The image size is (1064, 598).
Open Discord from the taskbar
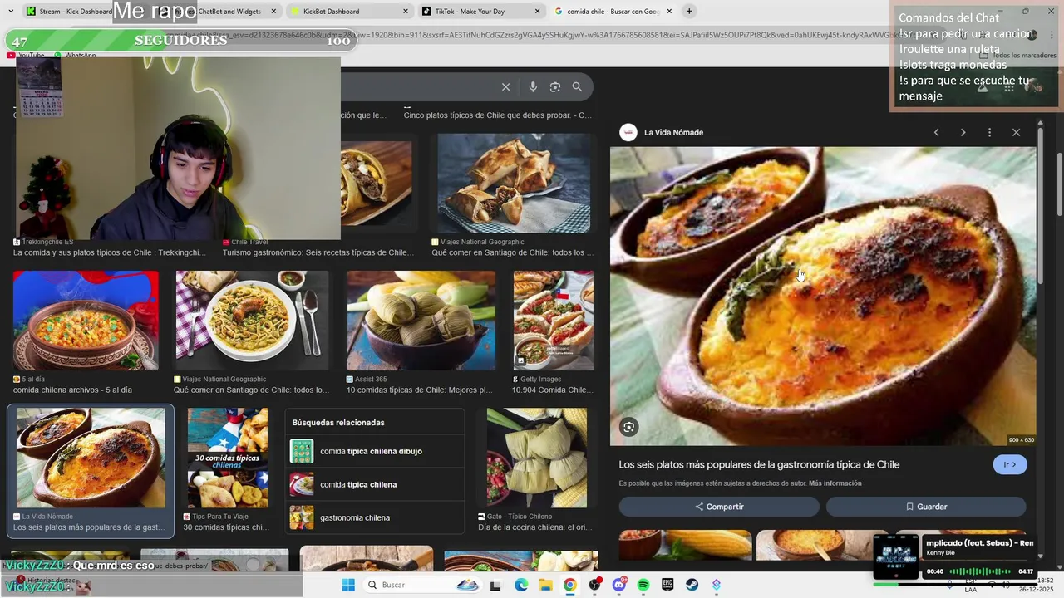[618, 586]
